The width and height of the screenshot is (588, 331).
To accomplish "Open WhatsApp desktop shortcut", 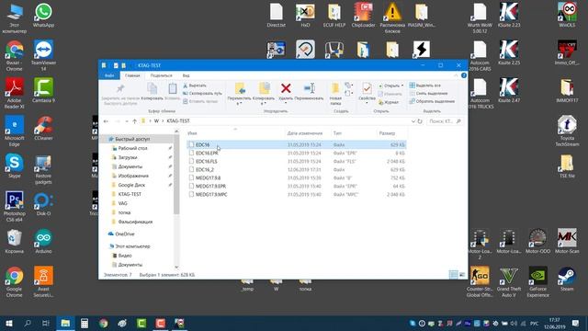I will click(43, 15).
